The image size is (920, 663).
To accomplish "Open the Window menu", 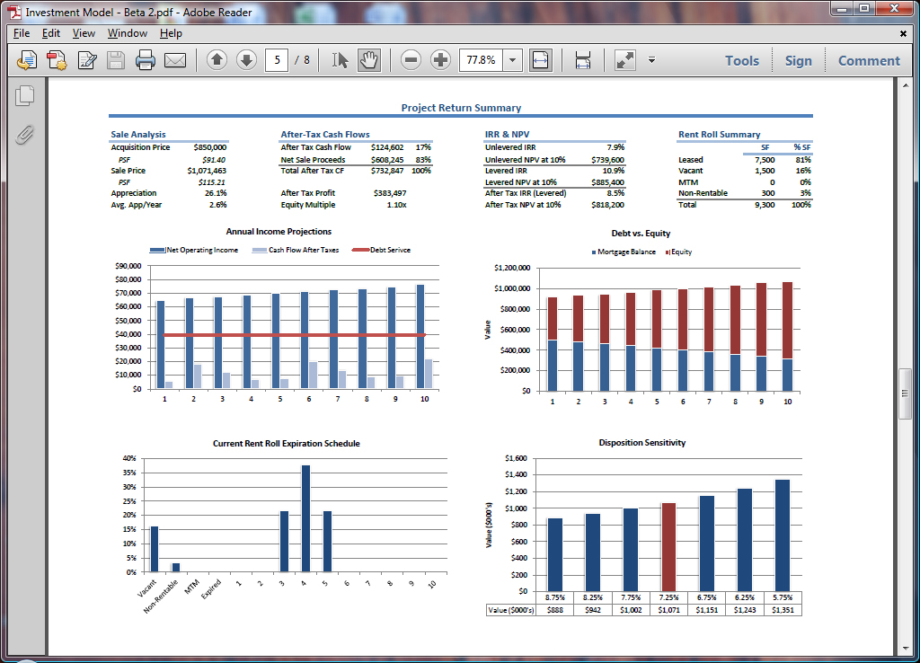I will [x=128, y=33].
